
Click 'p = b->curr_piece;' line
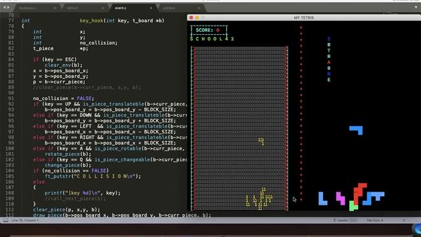click(59, 82)
